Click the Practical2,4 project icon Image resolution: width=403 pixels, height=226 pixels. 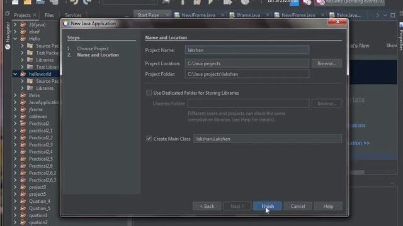point(23,152)
